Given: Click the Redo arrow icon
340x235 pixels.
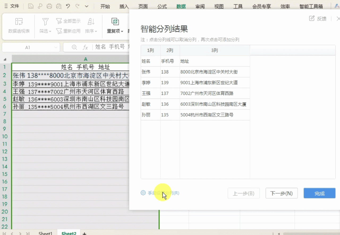Looking at the screenshot, I should pyautogui.click(x=77, y=6).
